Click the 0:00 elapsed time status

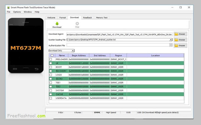(128, 112)
